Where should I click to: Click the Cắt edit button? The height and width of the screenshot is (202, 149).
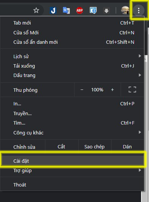(x=61, y=147)
